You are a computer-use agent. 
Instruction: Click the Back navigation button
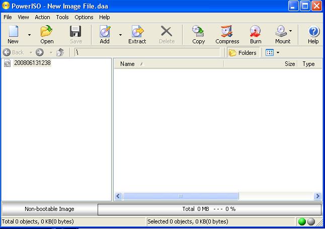(x=14, y=52)
